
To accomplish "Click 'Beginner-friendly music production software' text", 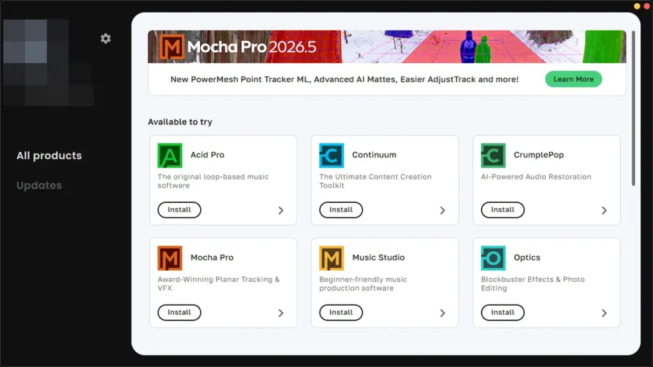I will click(363, 284).
